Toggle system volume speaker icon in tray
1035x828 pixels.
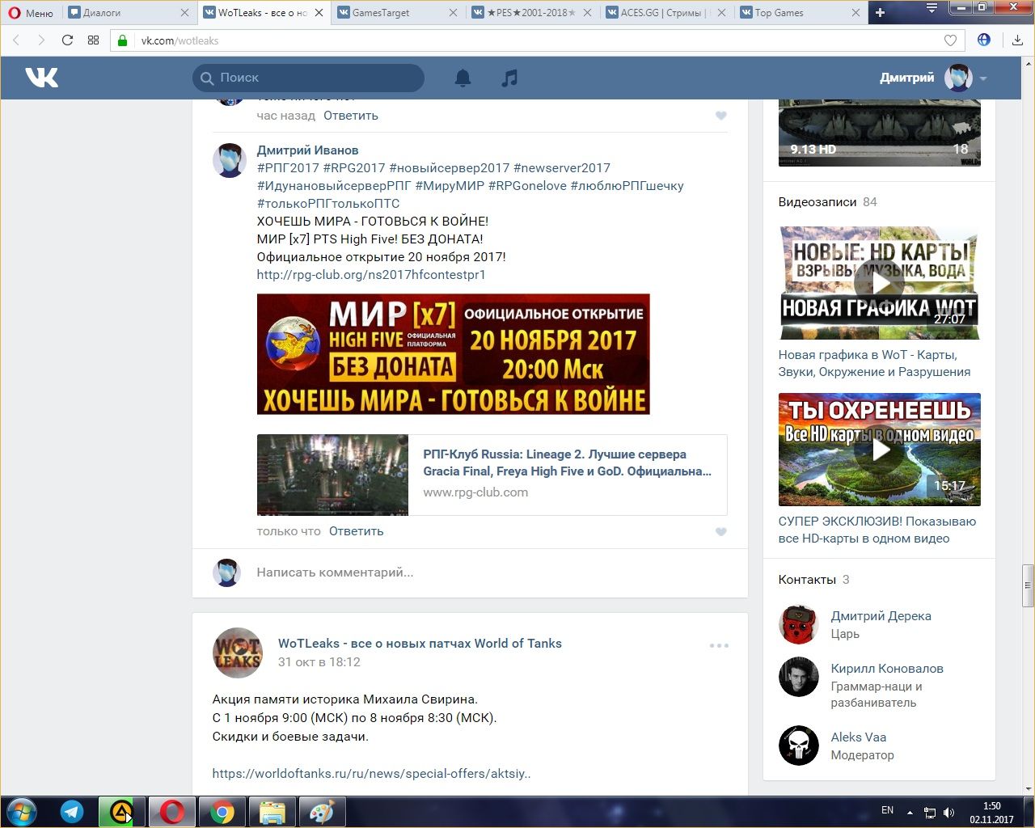(948, 812)
